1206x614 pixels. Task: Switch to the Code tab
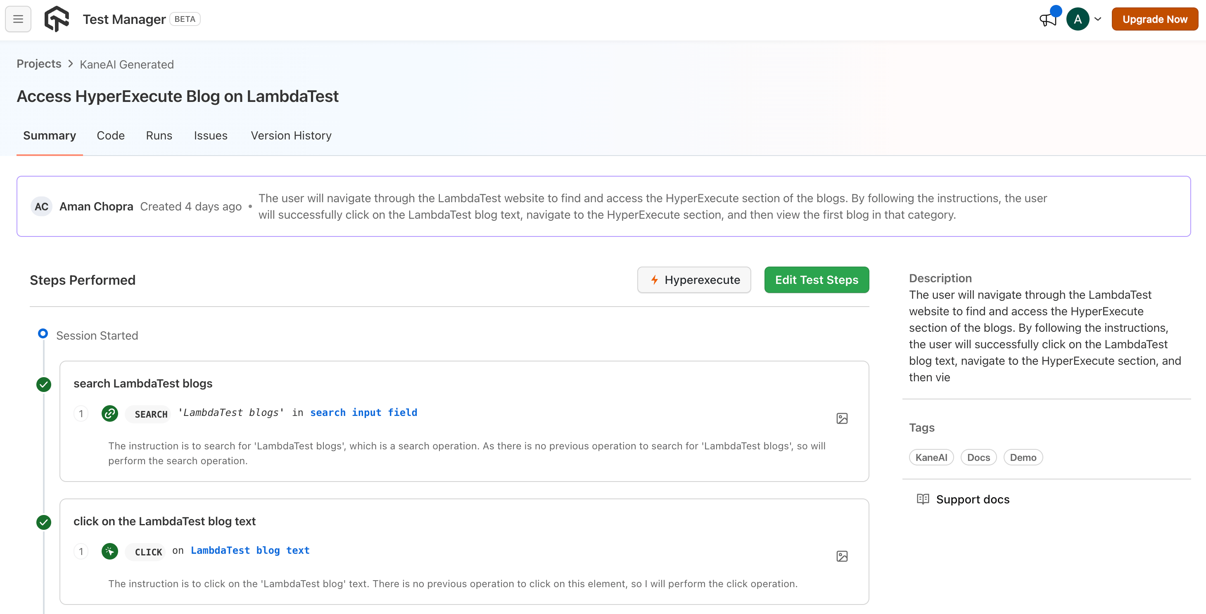tap(111, 136)
